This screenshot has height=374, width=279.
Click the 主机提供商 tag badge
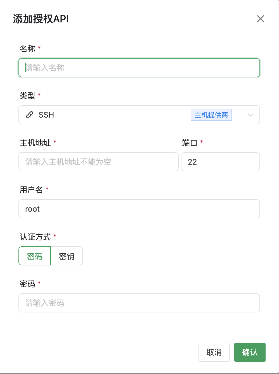point(211,115)
